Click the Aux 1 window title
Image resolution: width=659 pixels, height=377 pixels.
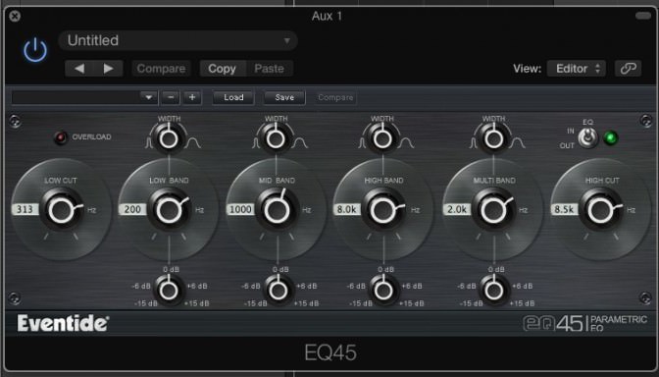(327, 16)
